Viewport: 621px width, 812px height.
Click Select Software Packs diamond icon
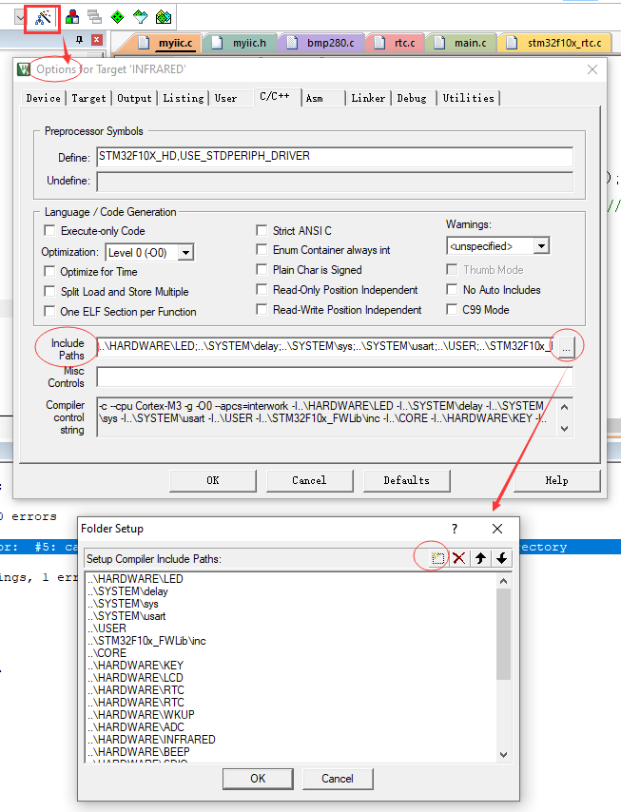tap(141, 17)
